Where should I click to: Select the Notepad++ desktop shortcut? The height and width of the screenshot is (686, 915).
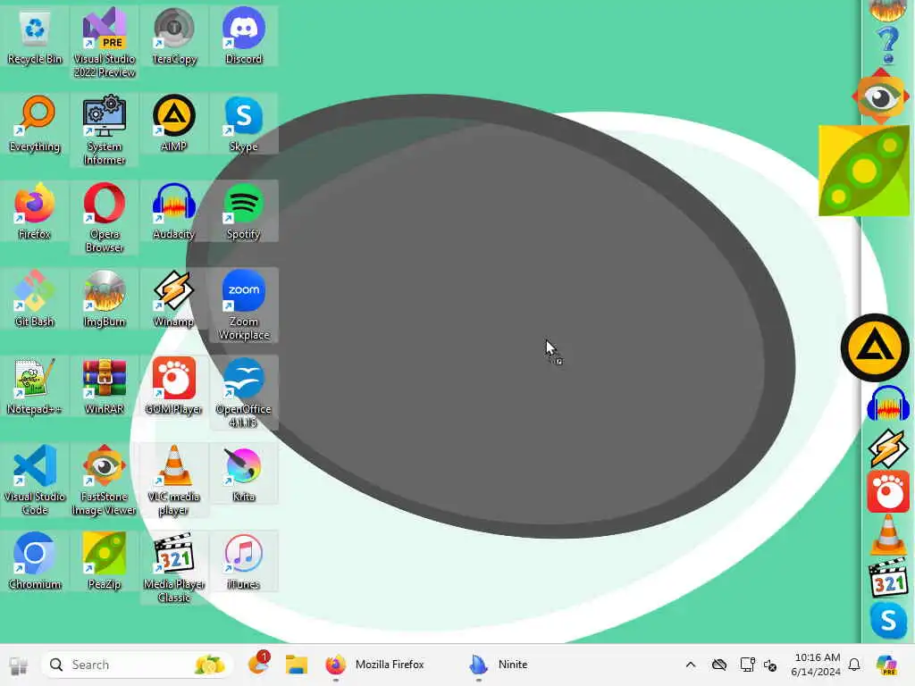[35, 388]
